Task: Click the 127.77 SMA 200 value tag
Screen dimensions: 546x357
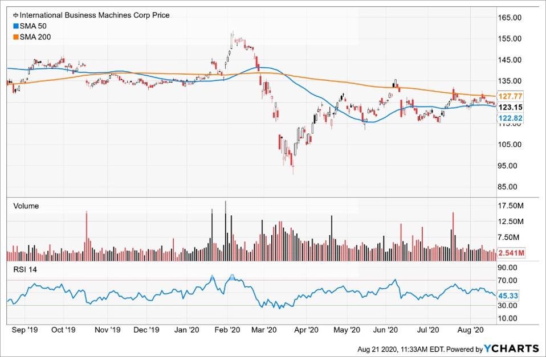Action: tap(510, 96)
